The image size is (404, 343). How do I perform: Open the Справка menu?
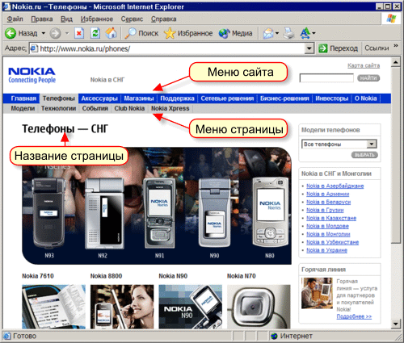tap(164, 19)
